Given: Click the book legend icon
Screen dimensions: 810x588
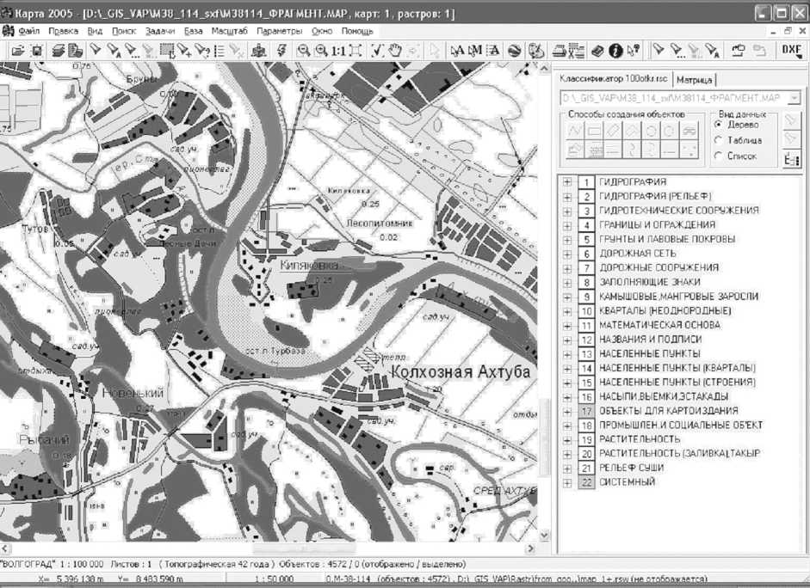Looking at the screenshot, I should pos(597,51).
